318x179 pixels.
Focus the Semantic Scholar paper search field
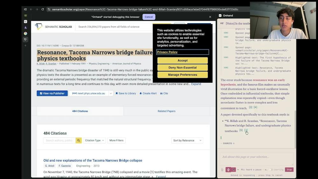pyautogui.click(x=114, y=27)
